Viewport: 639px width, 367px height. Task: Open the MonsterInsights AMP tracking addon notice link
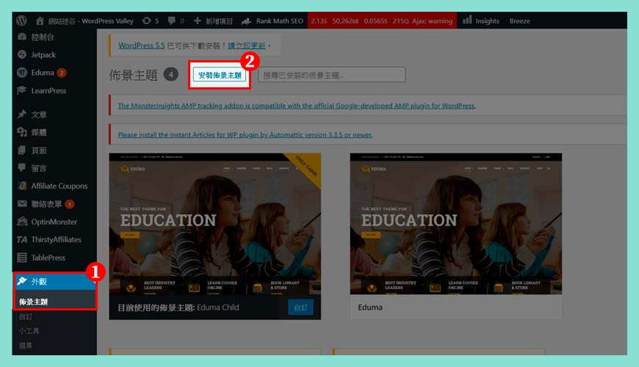297,106
